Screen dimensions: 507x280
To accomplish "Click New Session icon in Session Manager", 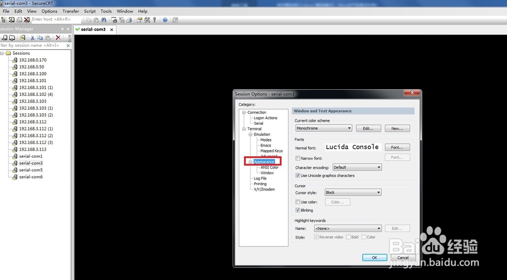I will pos(22,38).
